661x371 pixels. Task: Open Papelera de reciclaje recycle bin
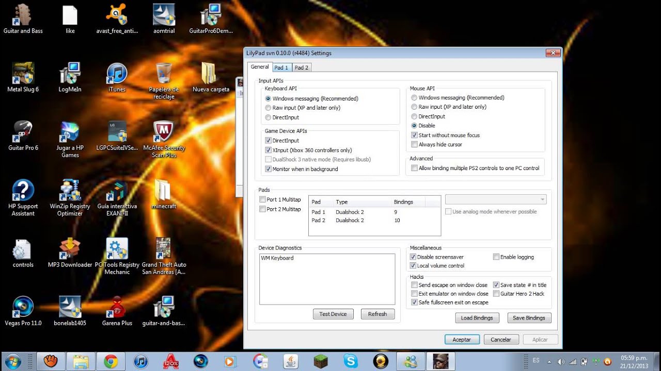pos(164,81)
